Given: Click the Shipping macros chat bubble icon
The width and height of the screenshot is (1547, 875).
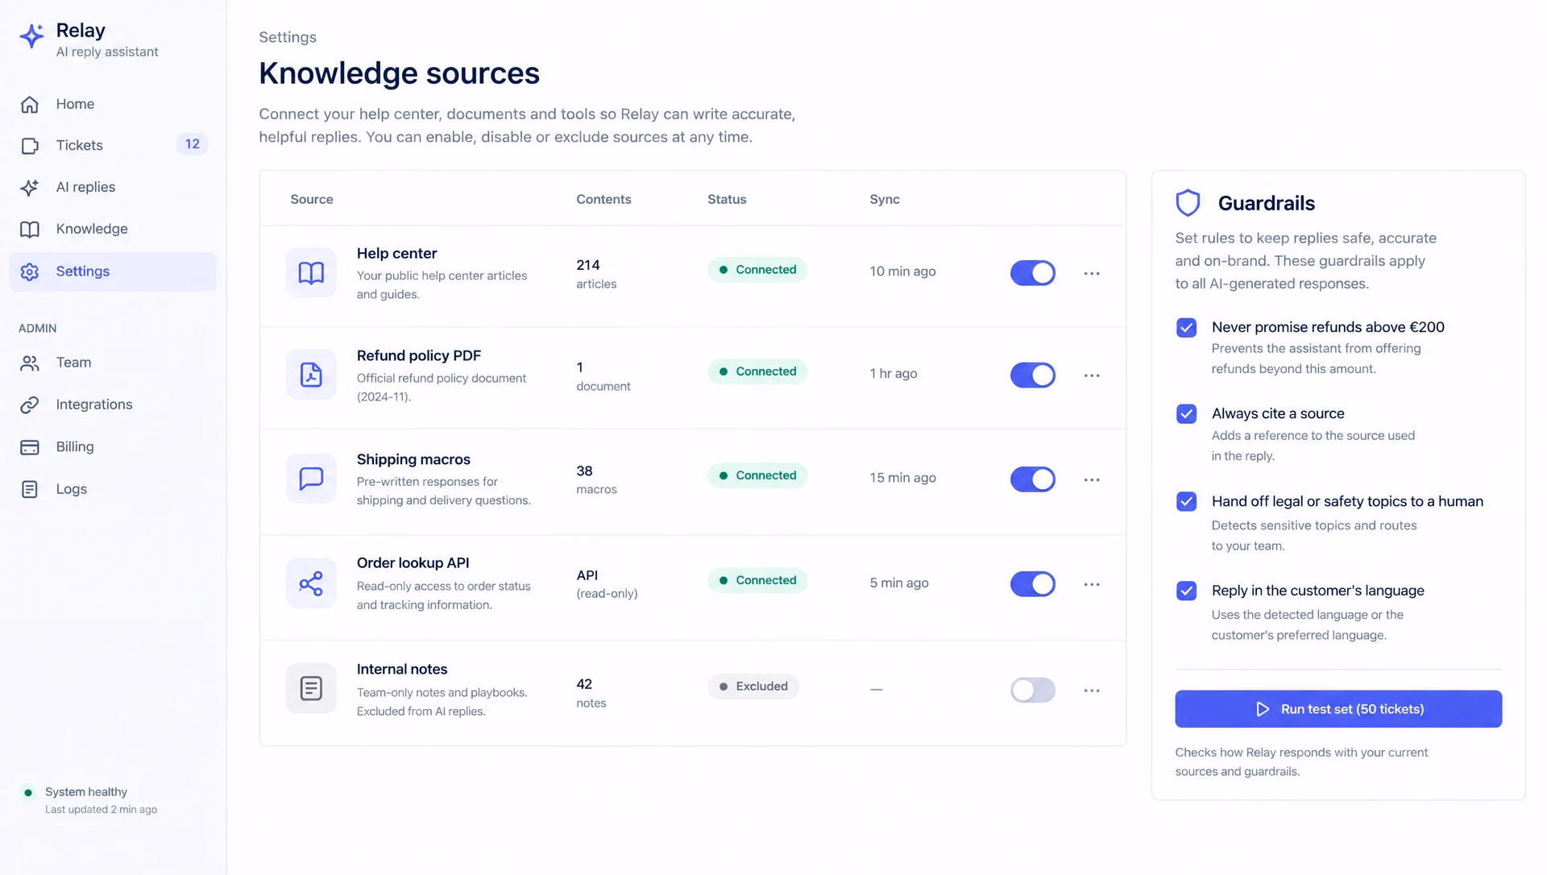Looking at the screenshot, I should click(311, 479).
